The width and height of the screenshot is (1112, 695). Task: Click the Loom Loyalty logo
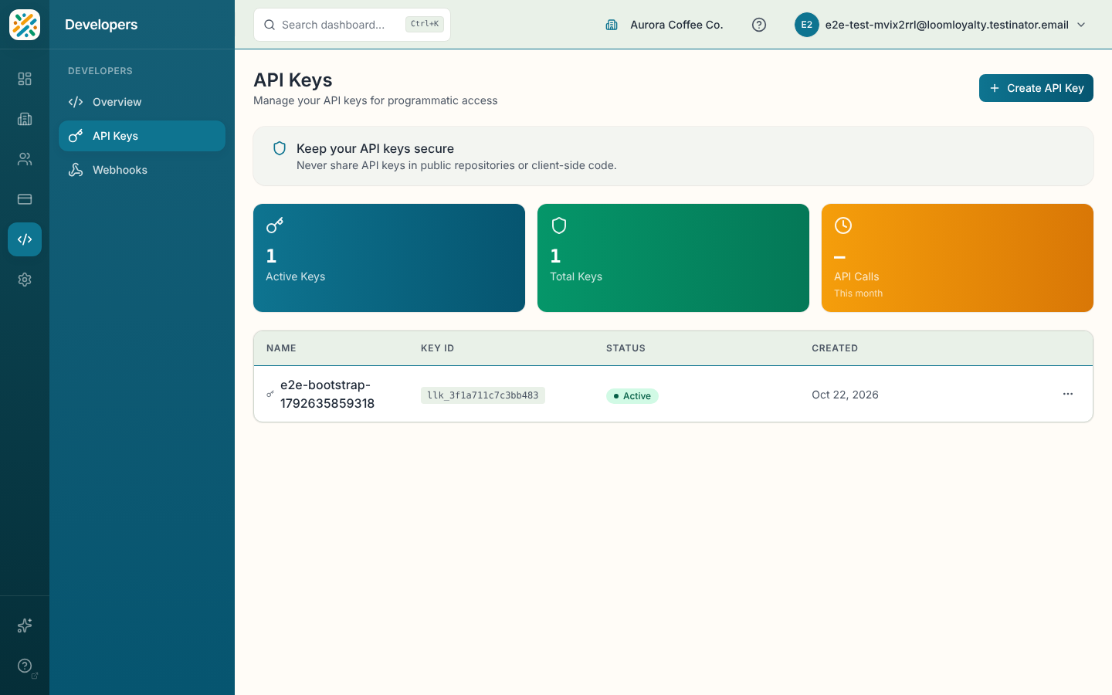pyautogui.click(x=25, y=25)
